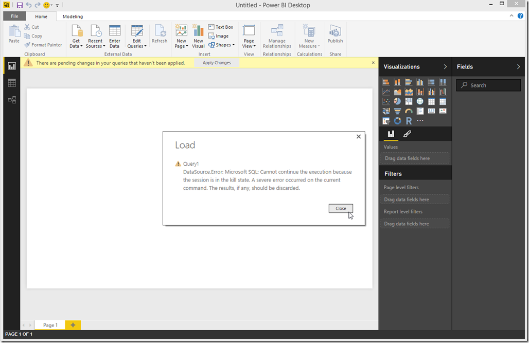Image resolution: width=529 pixels, height=343 pixels.
Task: Select the clustered column chart visual
Action: [x=420, y=82]
